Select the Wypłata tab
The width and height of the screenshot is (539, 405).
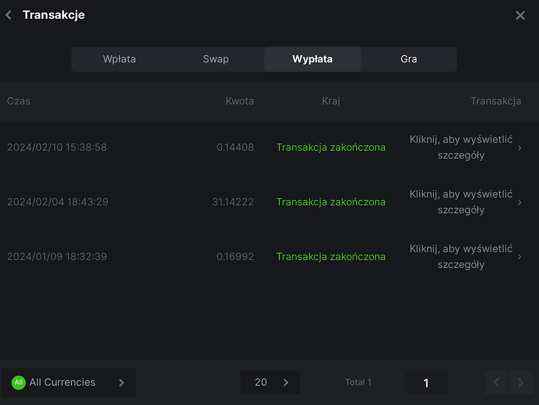pyautogui.click(x=312, y=59)
